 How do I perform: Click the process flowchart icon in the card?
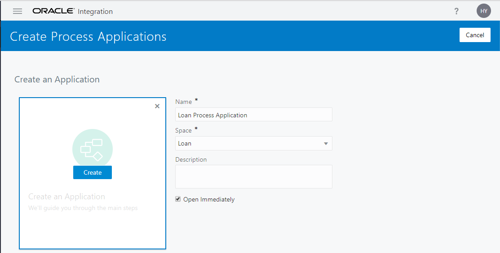tap(92, 149)
